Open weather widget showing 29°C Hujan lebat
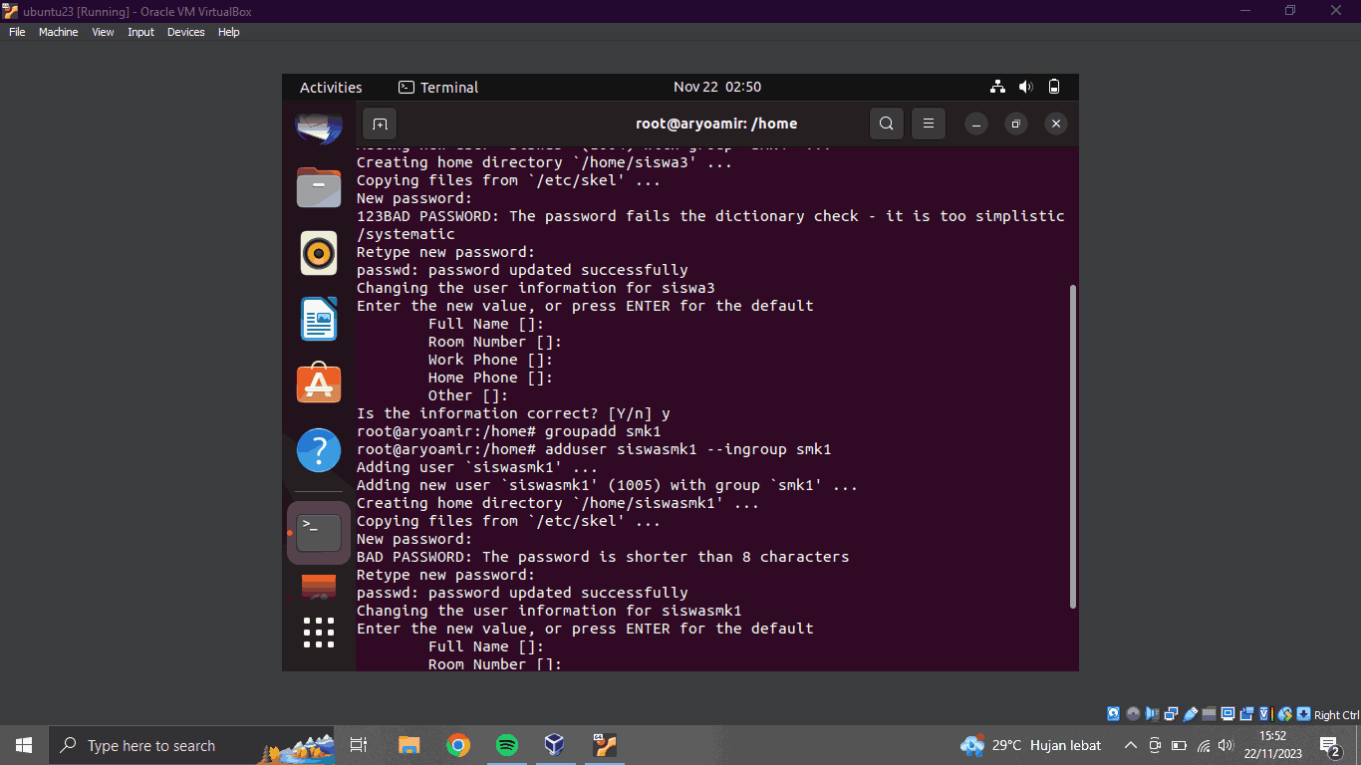The height and width of the screenshot is (765, 1361). (x=1030, y=745)
